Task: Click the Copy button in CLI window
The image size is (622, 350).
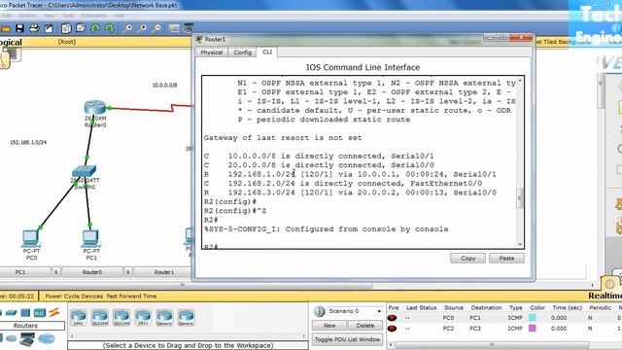Action: pos(467,259)
